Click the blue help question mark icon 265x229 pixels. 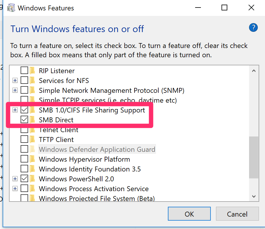[x=253, y=28]
